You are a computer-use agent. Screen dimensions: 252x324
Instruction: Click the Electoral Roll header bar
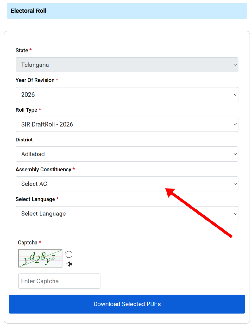127,11
